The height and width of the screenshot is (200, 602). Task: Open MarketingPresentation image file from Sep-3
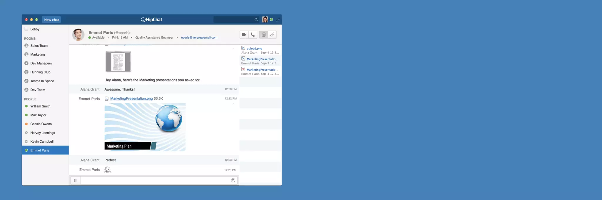[262, 59]
